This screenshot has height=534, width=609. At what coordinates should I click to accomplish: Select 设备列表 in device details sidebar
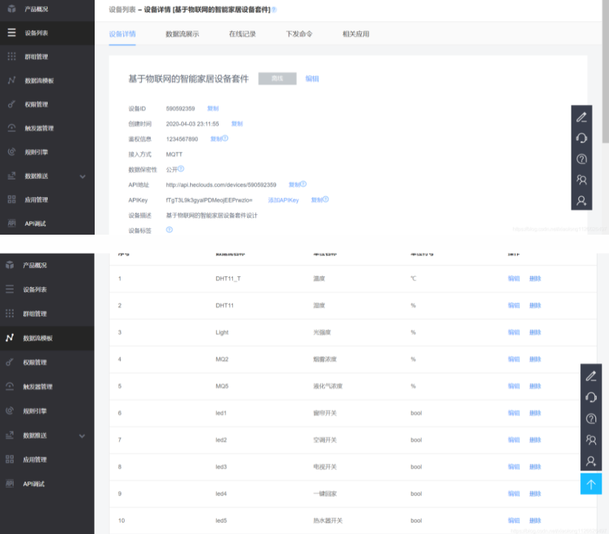pos(47,33)
